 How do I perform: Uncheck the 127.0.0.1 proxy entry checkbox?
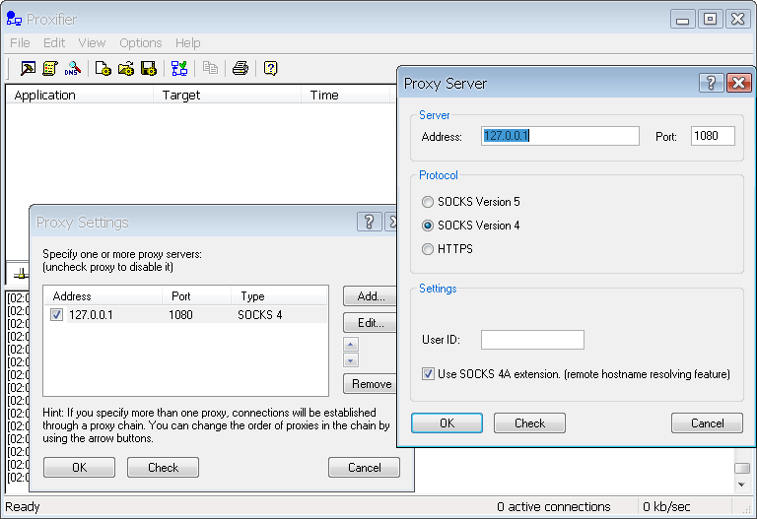point(56,315)
